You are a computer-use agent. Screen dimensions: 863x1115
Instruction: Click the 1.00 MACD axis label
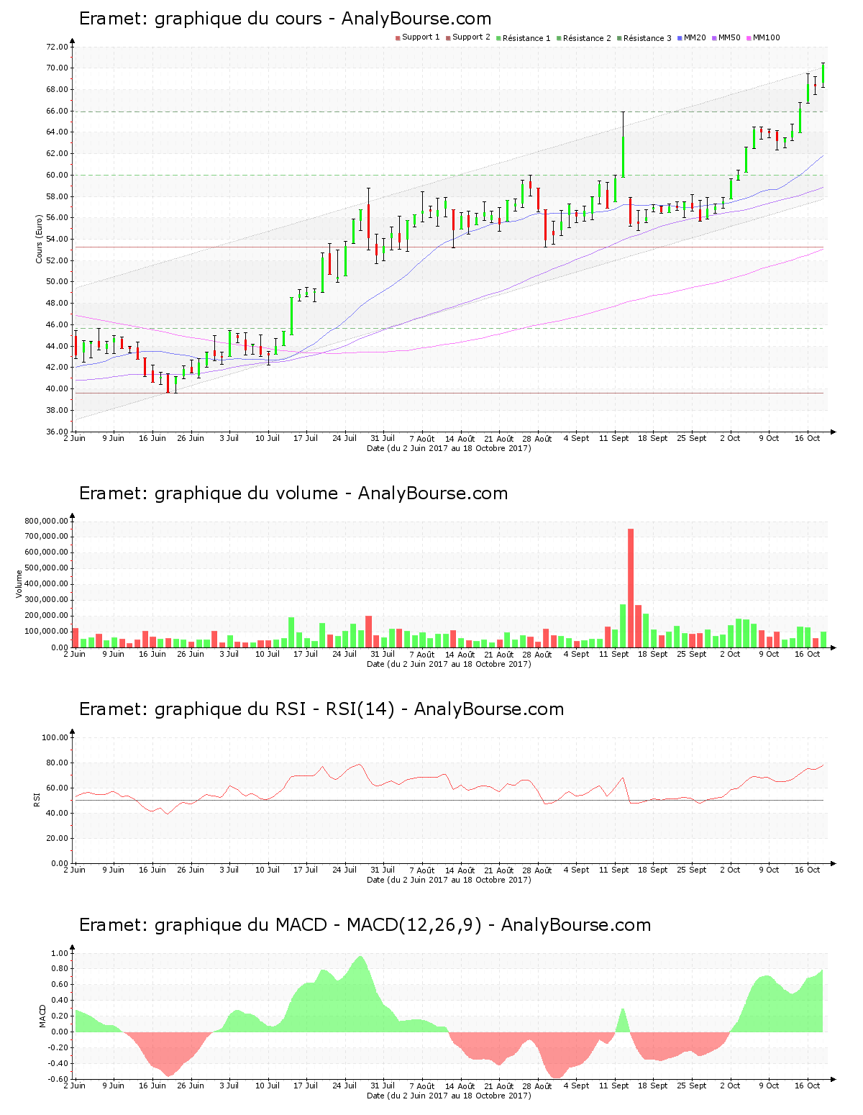(x=60, y=953)
